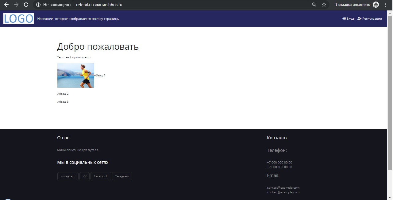Click the last contact@example.com email
This screenshot has height=200, width=393.
pyautogui.click(x=283, y=192)
